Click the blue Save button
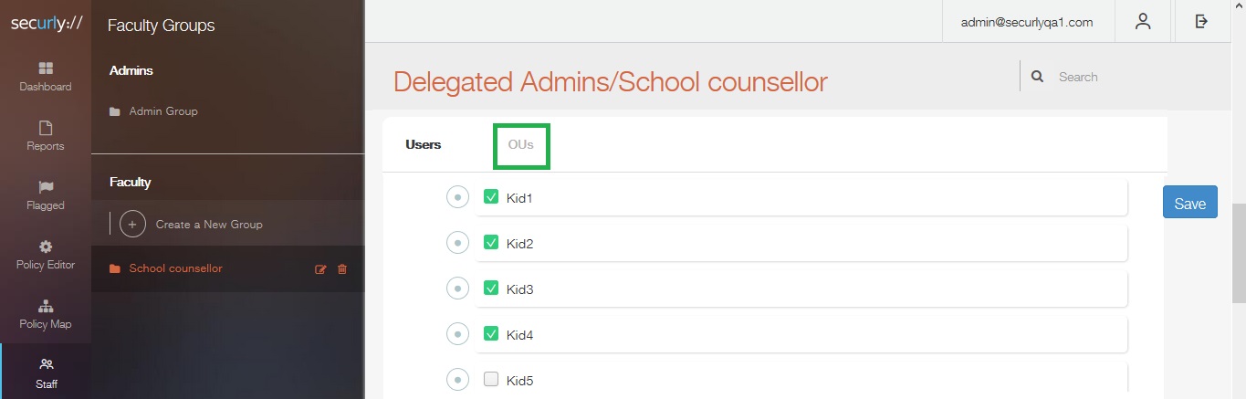The width and height of the screenshot is (1246, 399). click(x=1190, y=203)
